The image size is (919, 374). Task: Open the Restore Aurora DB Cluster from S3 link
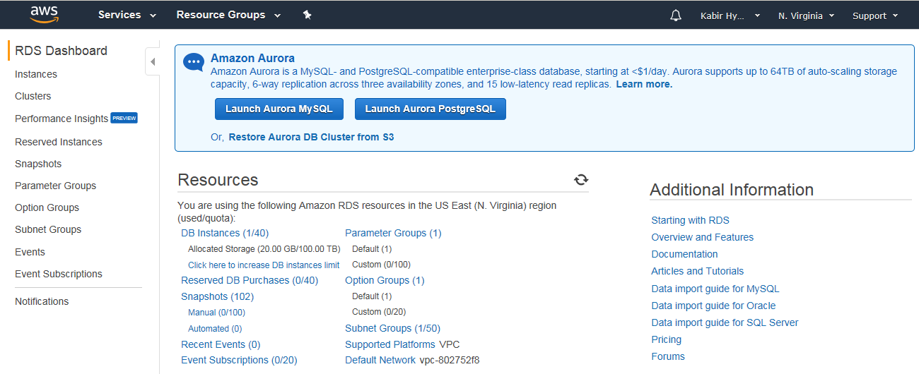(x=311, y=137)
